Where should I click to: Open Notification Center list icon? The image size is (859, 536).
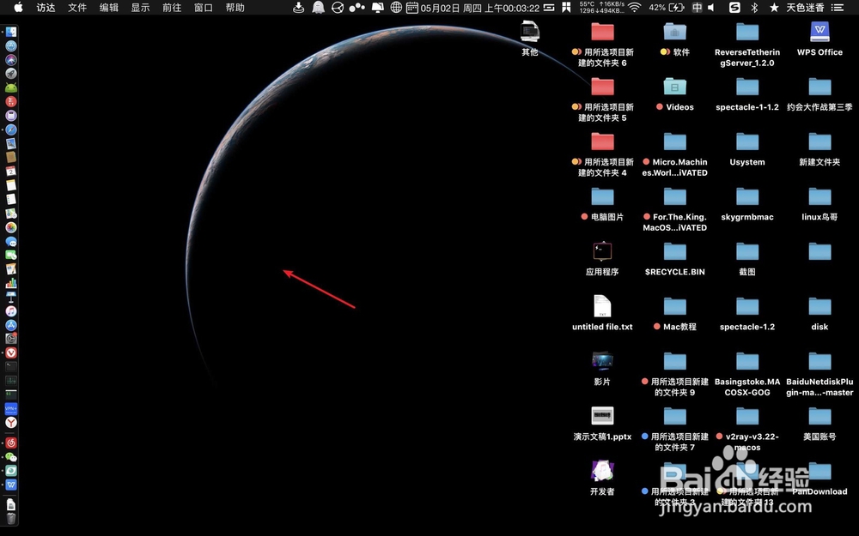[837, 8]
